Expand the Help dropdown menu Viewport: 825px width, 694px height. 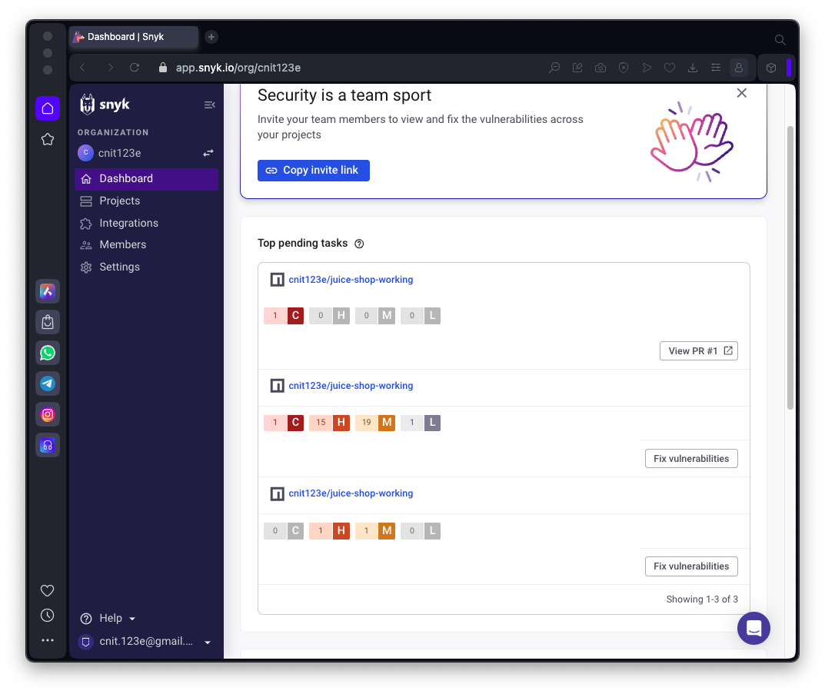click(x=108, y=618)
